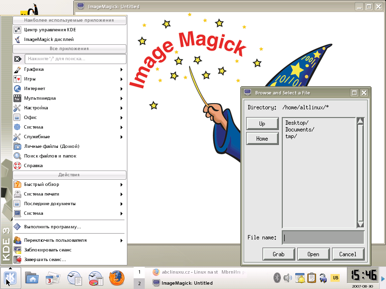
Task: Expand the Быстрый обзор submenu arrow
Action: point(122,184)
